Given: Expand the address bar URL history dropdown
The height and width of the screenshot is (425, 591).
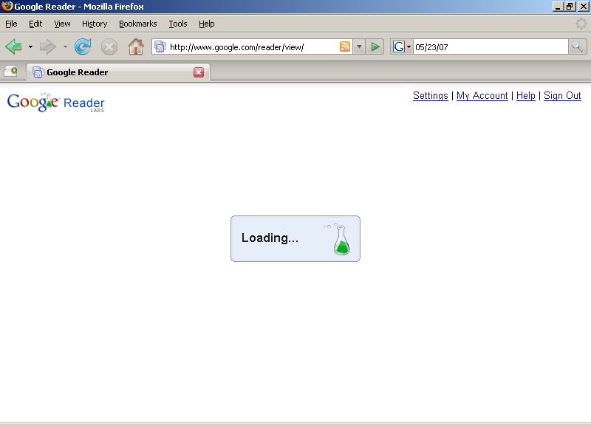Looking at the screenshot, I should (x=359, y=46).
